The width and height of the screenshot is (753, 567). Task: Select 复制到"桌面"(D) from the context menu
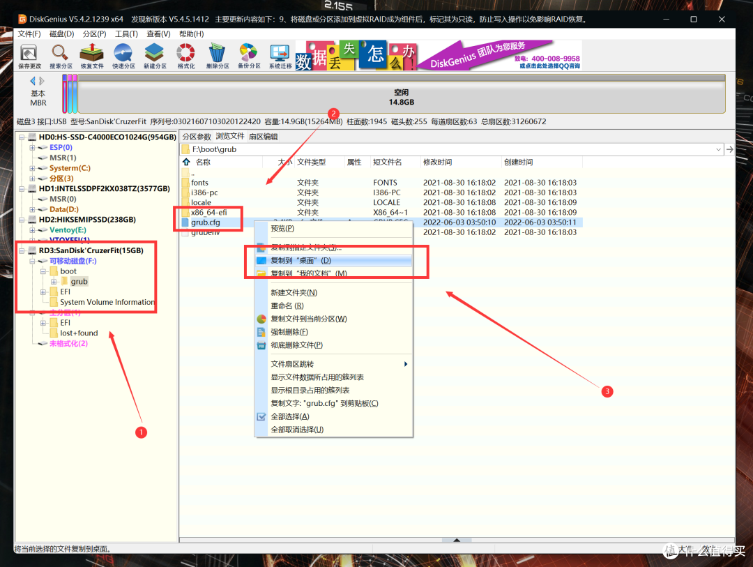coord(301,260)
